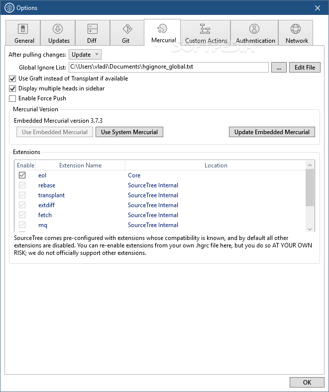Click the Authentication person icon
329x392 pixels.
pyautogui.click(x=254, y=29)
